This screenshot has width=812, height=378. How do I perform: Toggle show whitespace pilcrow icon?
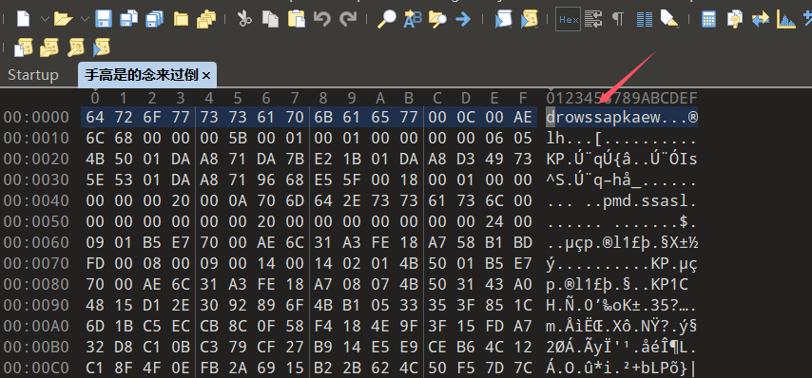click(618, 20)
